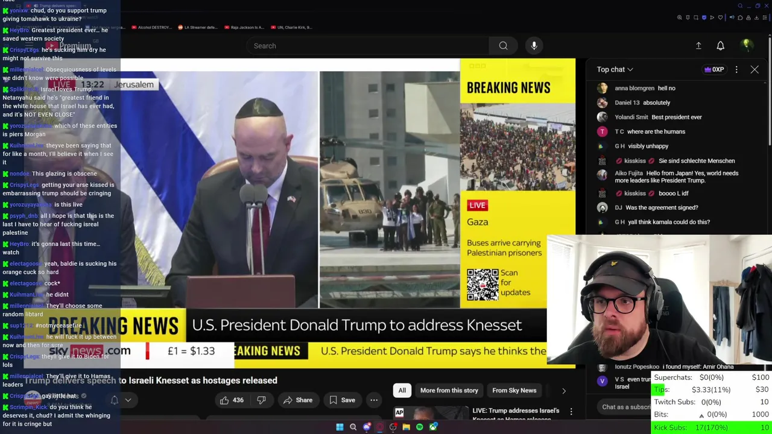
Task: Open Alcohol DESTROY bookmark
Action: 151,27
